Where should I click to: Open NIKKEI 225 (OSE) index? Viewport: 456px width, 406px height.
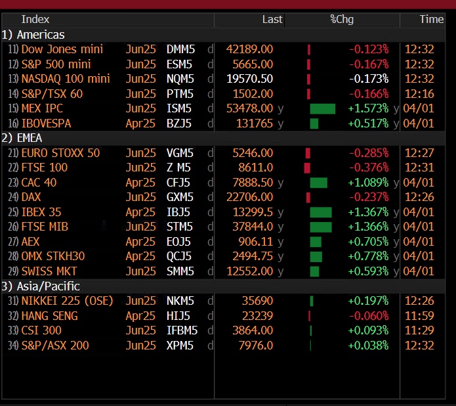(67, 301)
